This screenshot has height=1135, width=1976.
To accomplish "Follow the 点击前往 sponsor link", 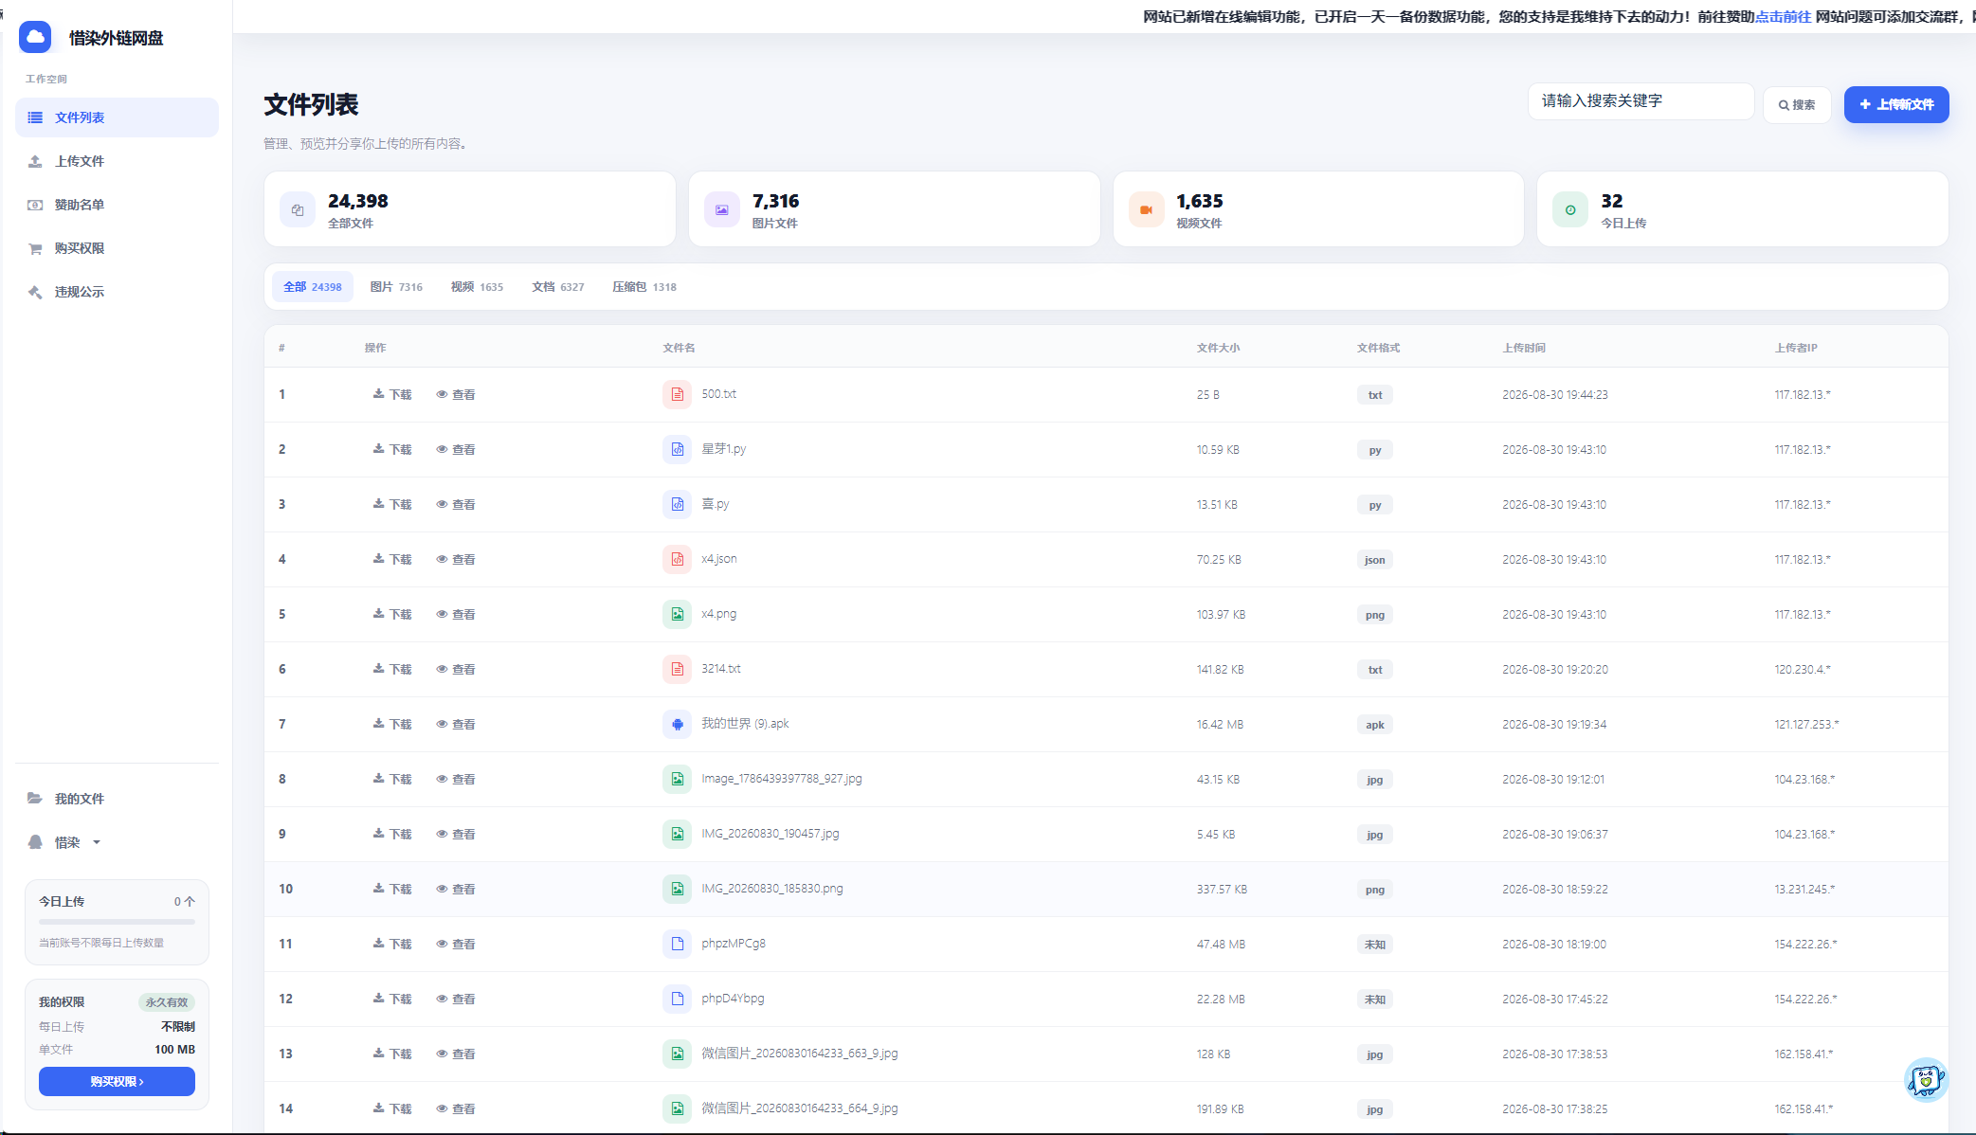I will 1783,17.
